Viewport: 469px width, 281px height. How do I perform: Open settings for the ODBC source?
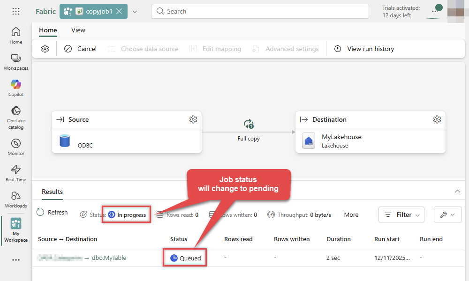[x=193, y=119]
